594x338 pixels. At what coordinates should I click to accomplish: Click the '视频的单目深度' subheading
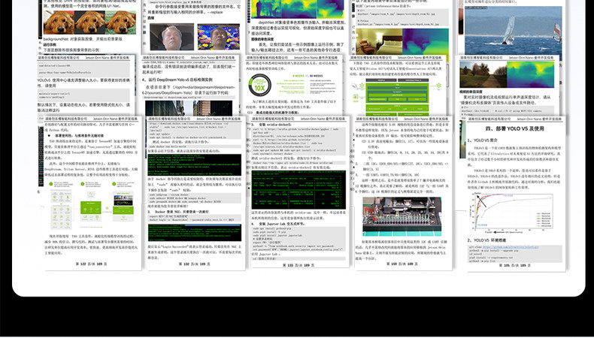point(471,92)
